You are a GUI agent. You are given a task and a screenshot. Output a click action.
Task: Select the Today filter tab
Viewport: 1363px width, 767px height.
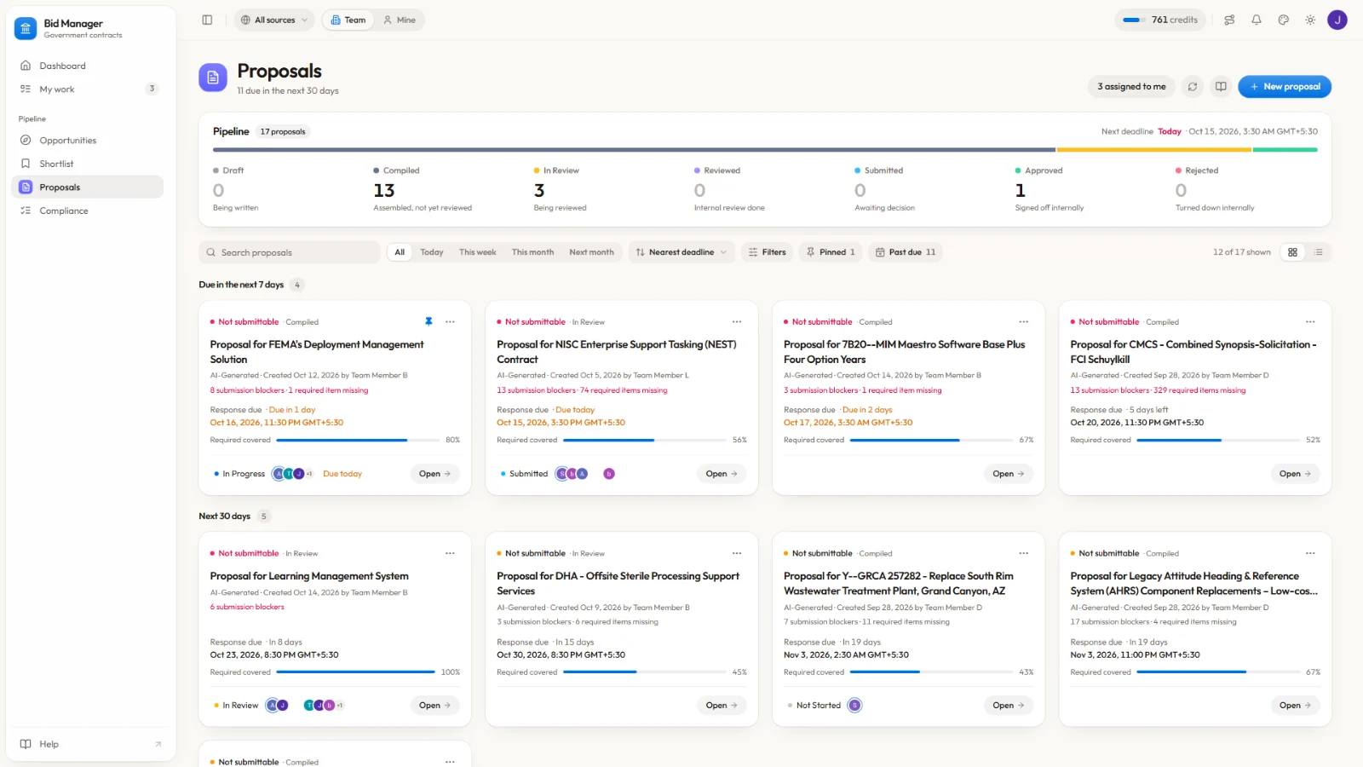(432, 252)
